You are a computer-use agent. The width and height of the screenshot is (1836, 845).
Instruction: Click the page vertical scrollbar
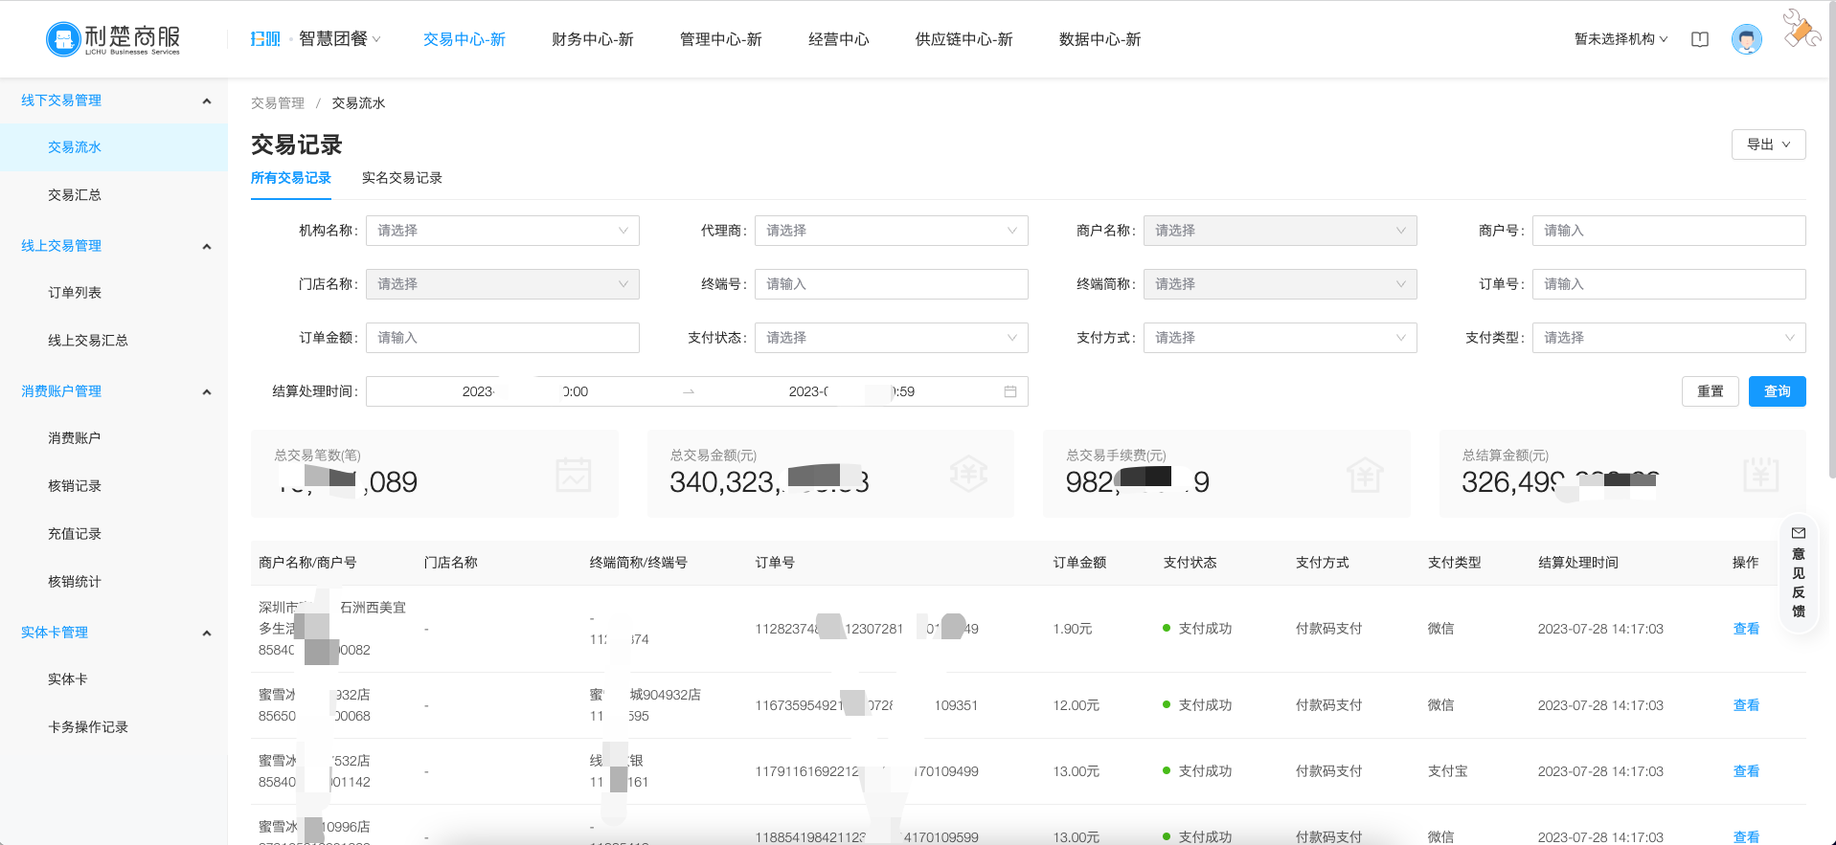point(1831,239)
